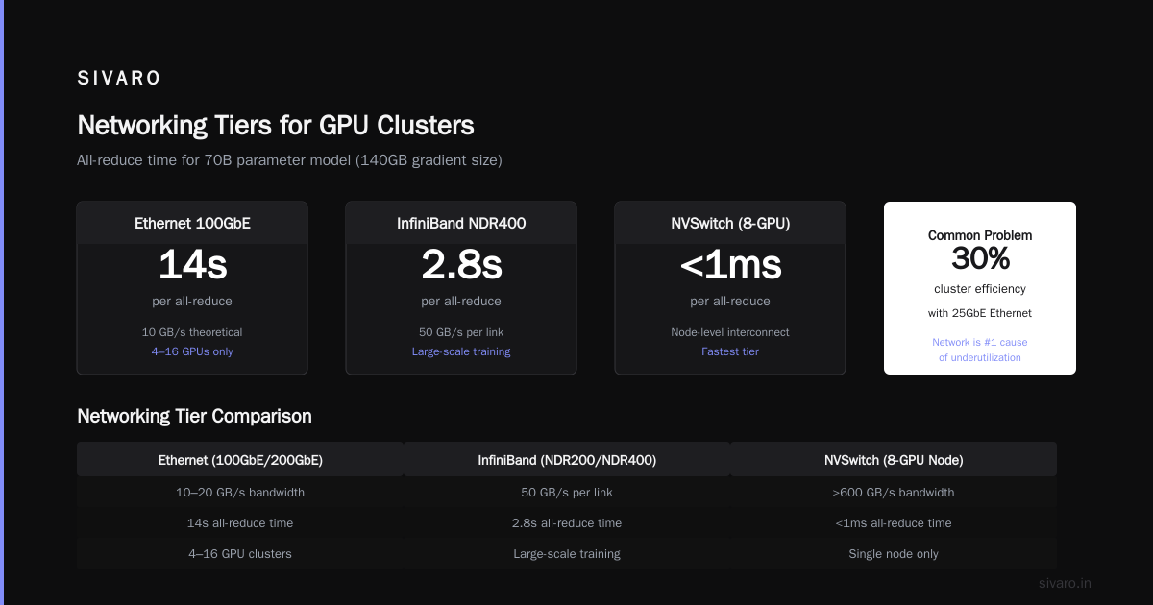Click the InfiniBand (NDR200/NDR400) column header
The height and width of the screenshot is (605, 1153).
(567, 460)
